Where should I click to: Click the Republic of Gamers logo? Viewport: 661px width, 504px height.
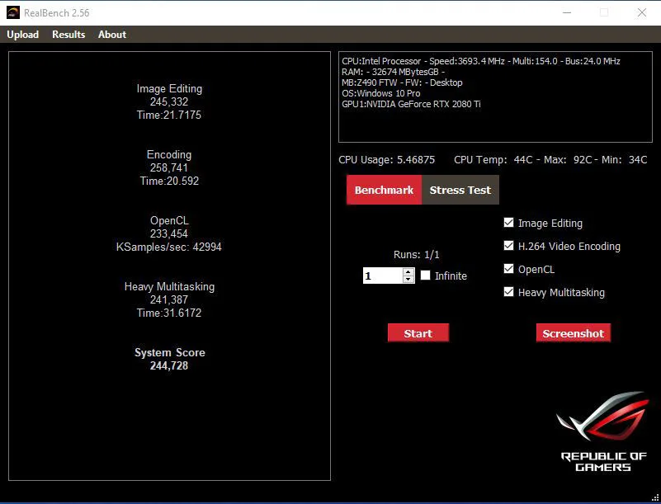click(x=603, y=432)
